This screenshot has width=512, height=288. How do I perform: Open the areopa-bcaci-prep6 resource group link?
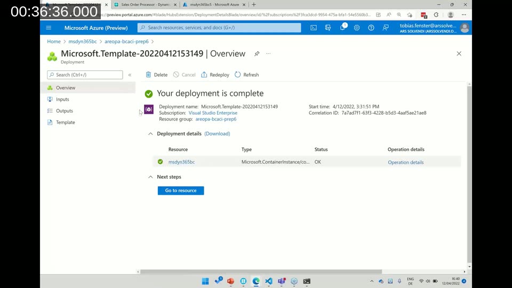pyautogui.click(x=216, y=119)
